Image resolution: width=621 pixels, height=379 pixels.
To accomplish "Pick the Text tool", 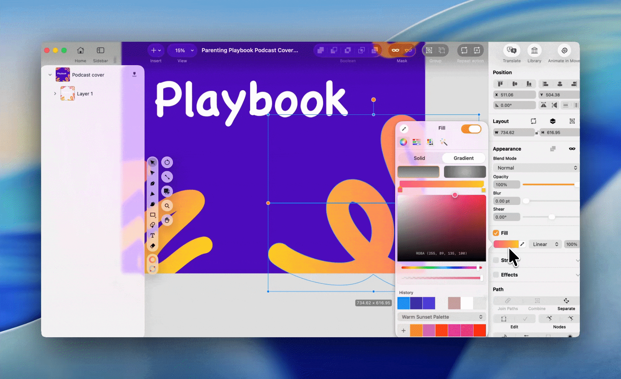I will (152, 235).
